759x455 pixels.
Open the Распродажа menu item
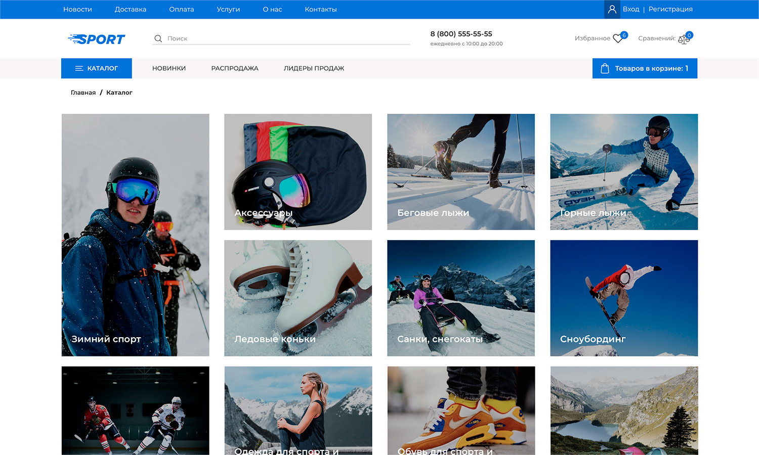[235, 68]
